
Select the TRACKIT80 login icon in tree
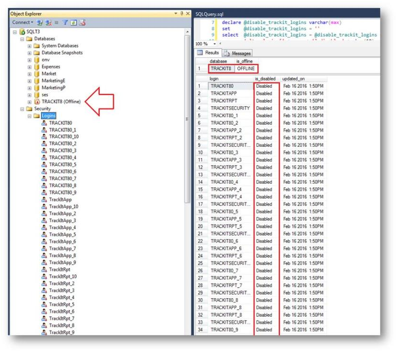click(x=44, y=123)
